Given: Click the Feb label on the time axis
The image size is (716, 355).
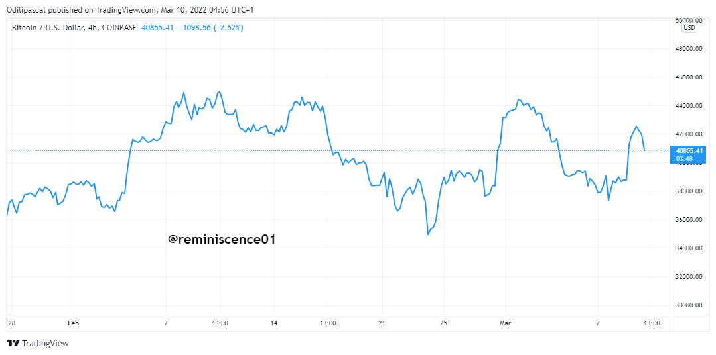Looking at the screenshot, I should pos(74,323).
